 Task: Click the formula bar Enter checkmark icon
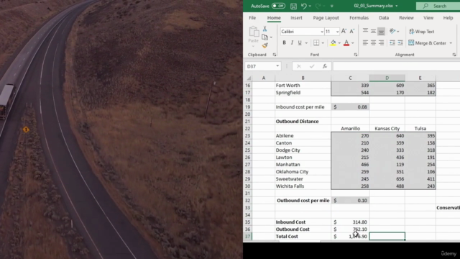tap(312, 66)
